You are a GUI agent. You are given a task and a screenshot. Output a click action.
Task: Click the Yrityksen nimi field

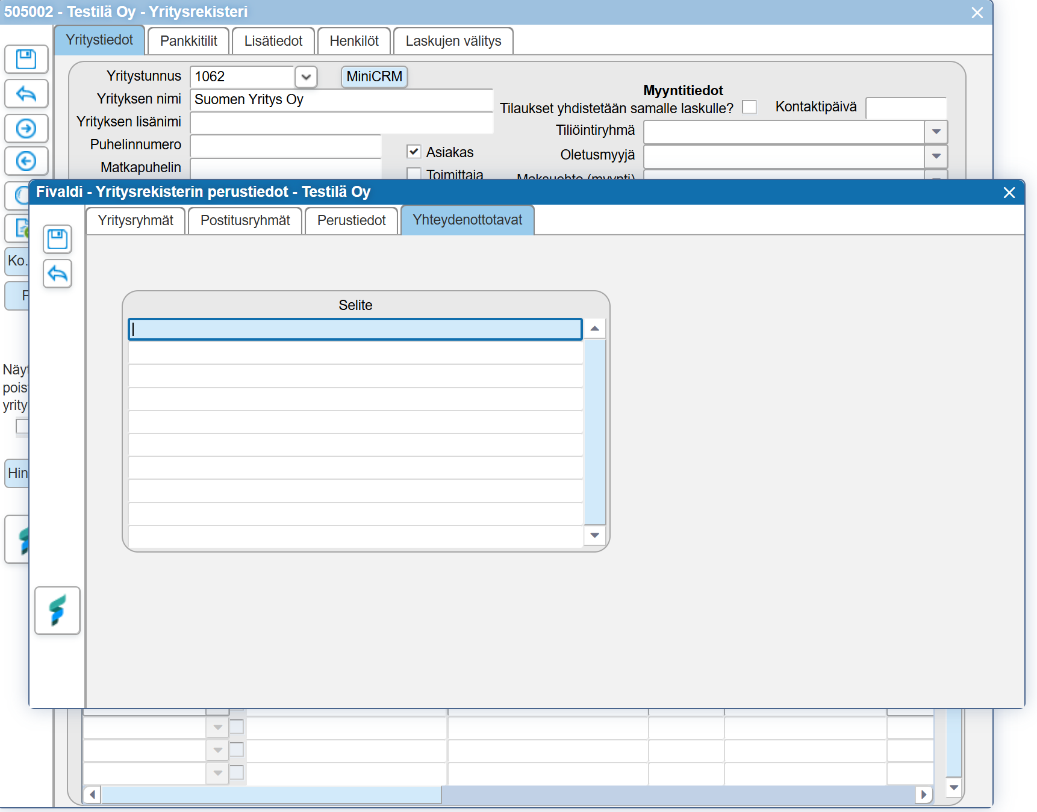pos(341,99)
